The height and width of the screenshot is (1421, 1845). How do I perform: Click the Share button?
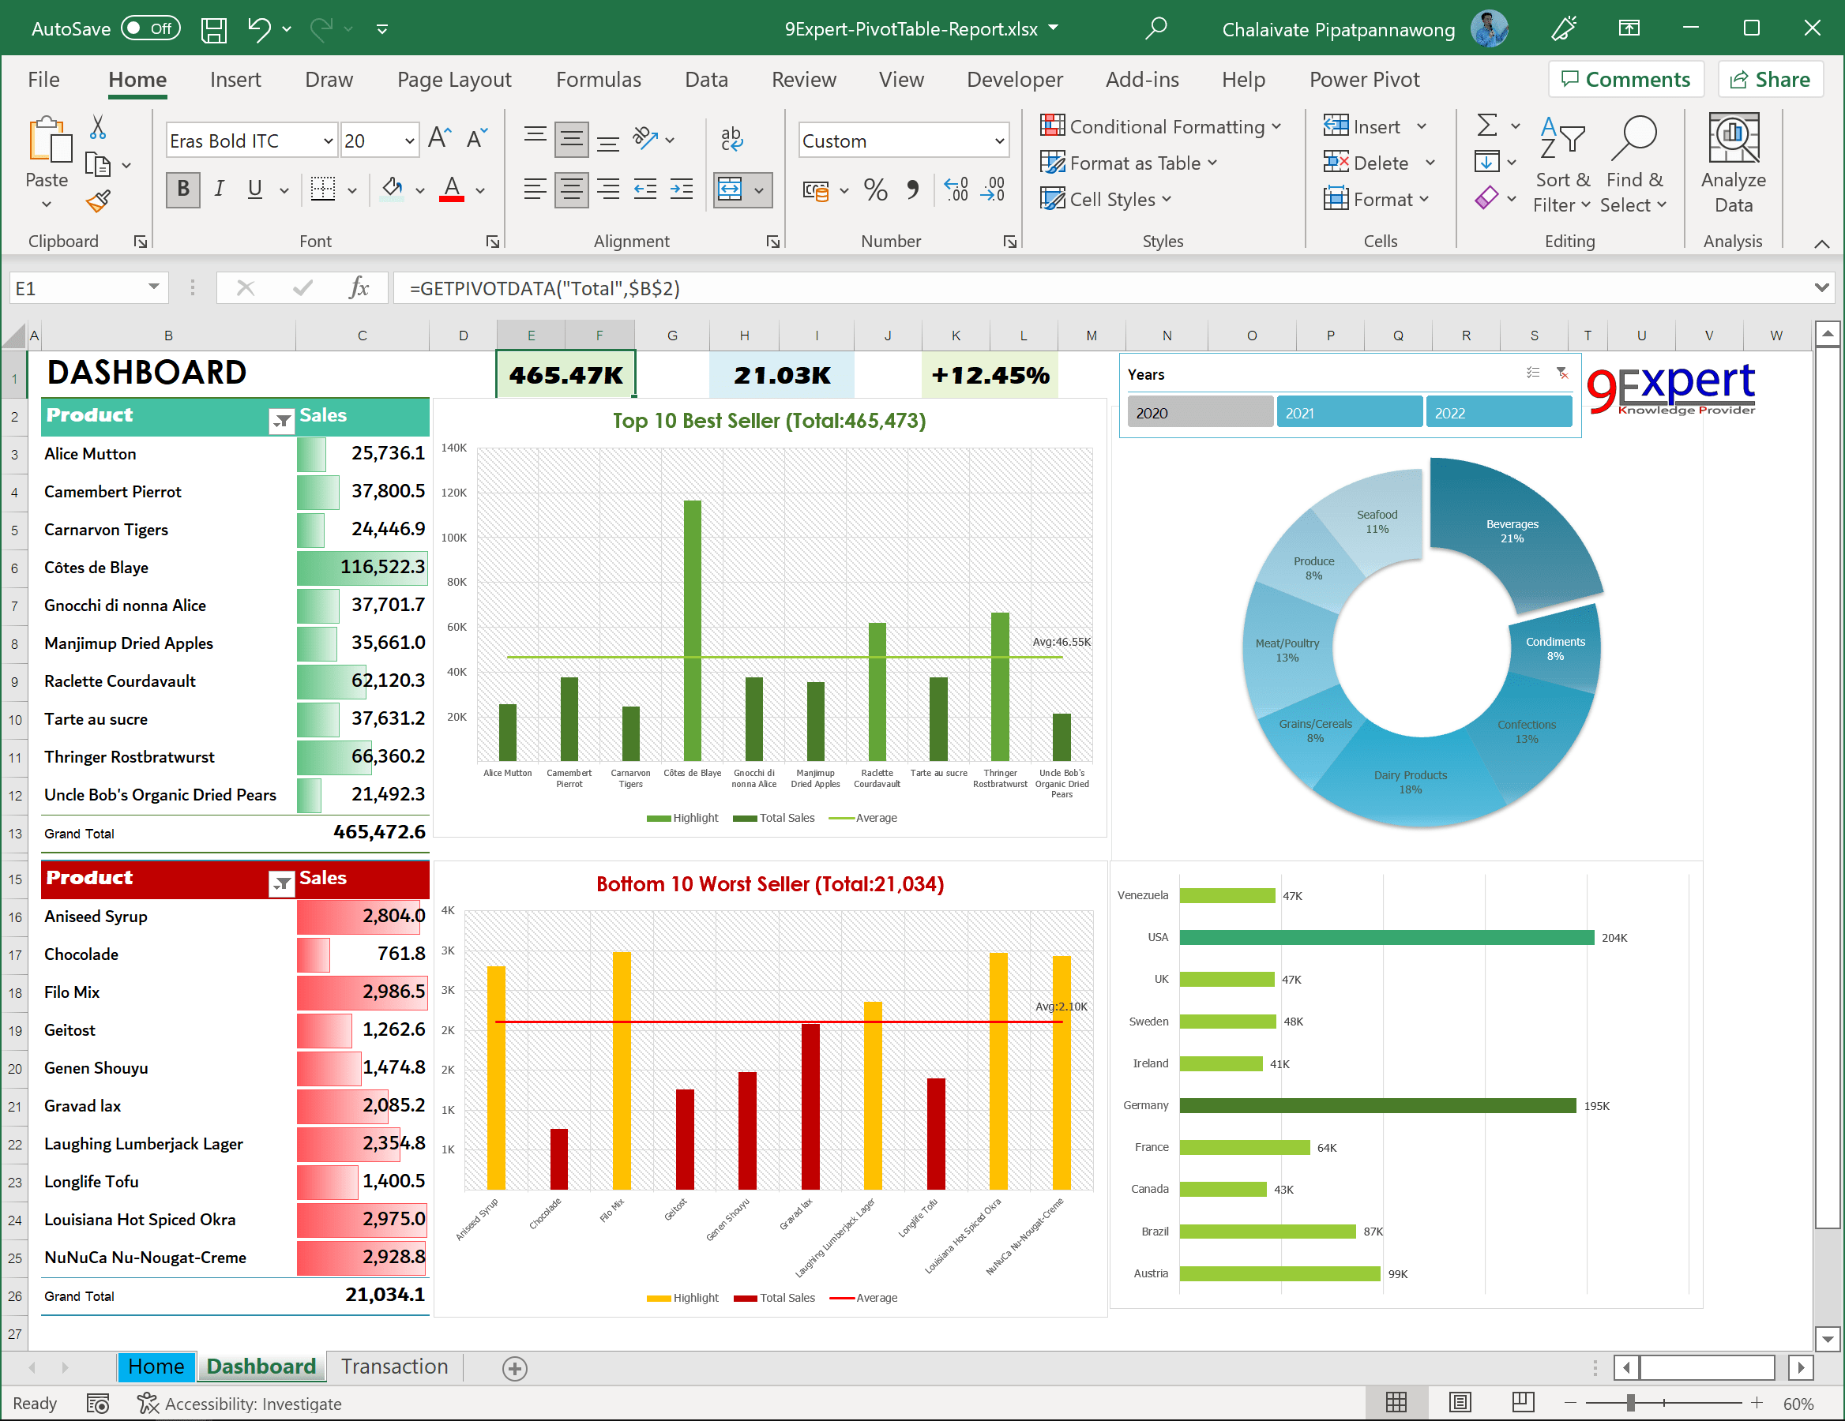point(1771,78)
